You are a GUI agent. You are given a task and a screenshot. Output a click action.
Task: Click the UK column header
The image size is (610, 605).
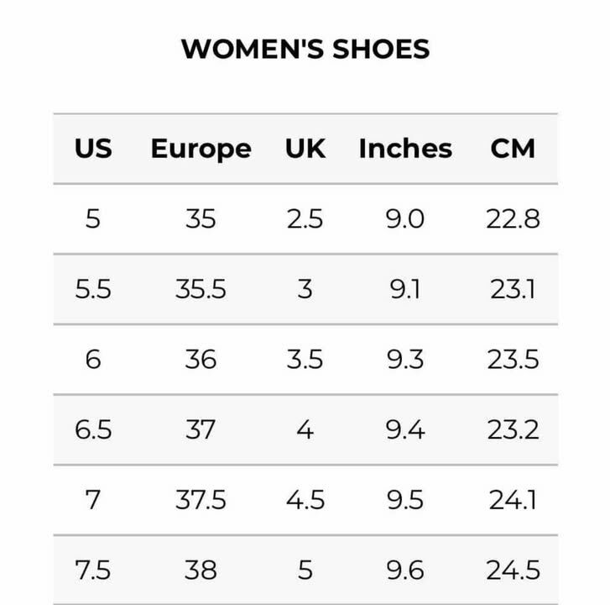(305, 149)
